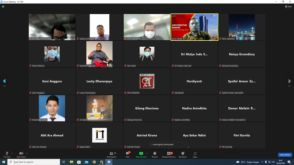This screenshot has height=165, width=294.
Task: Open Google Chrome from the taskbar
Action: (94, 162)
